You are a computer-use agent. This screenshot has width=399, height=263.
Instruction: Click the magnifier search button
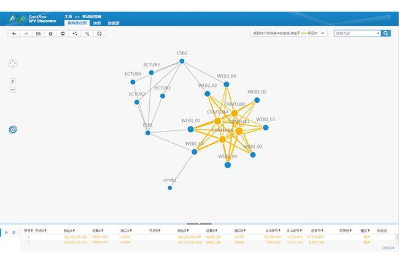coord(385,34)
